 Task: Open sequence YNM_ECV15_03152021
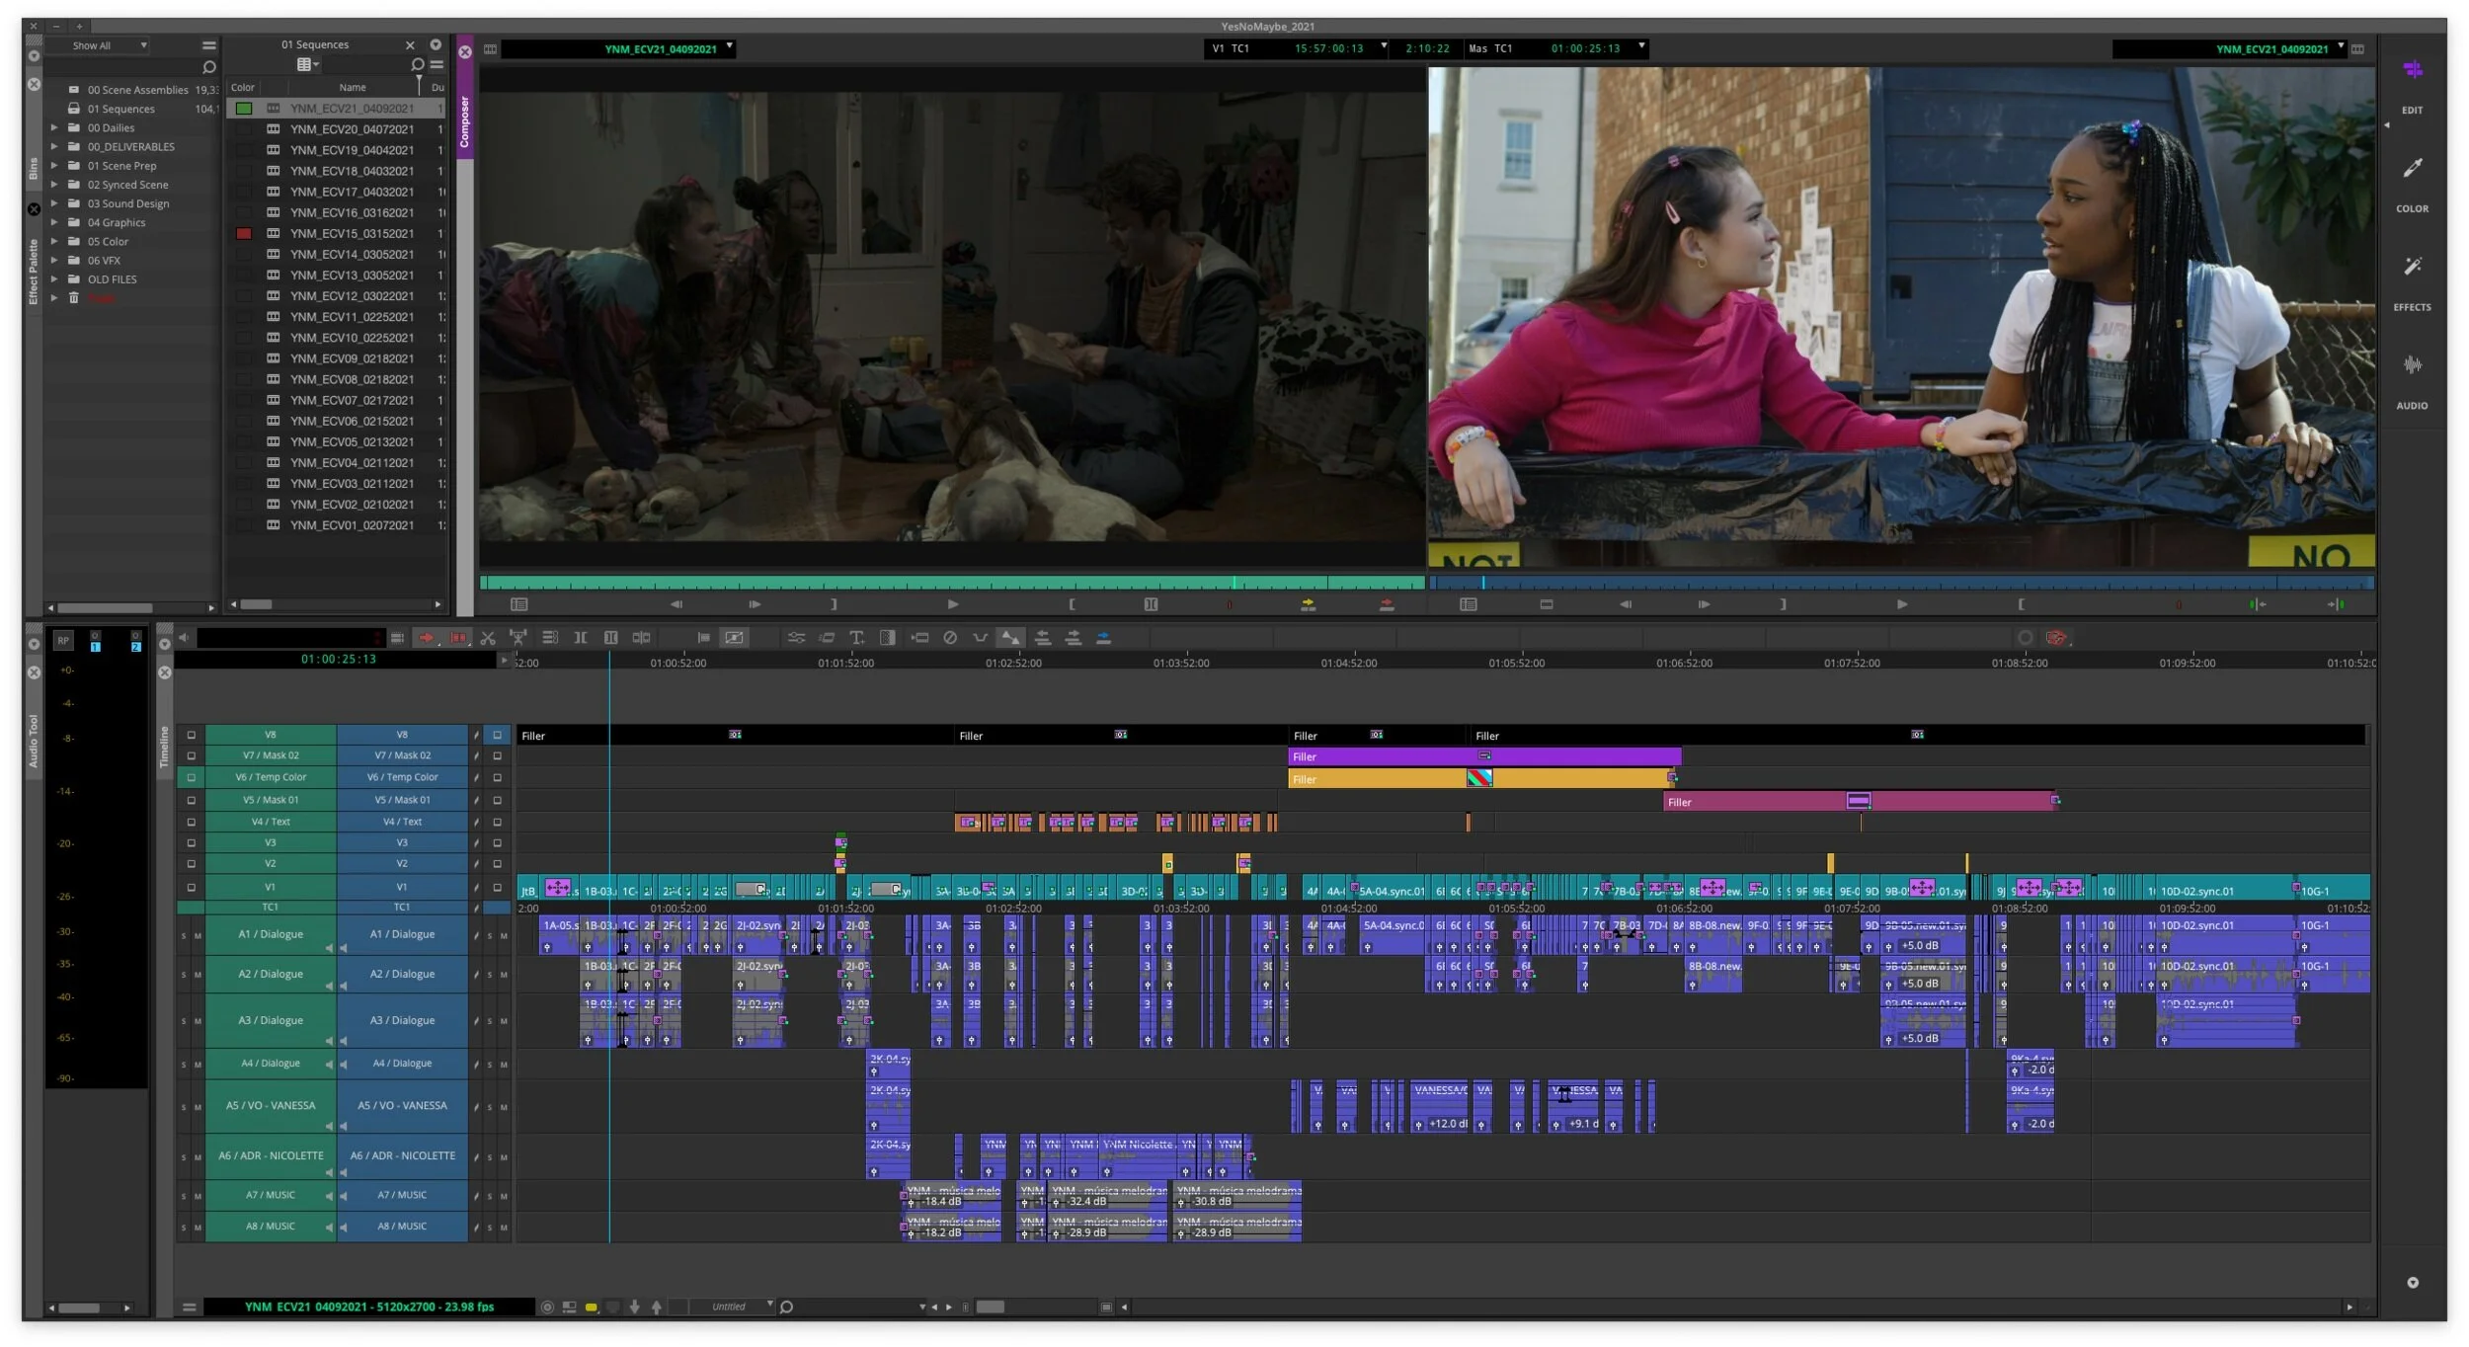(352, 233)
